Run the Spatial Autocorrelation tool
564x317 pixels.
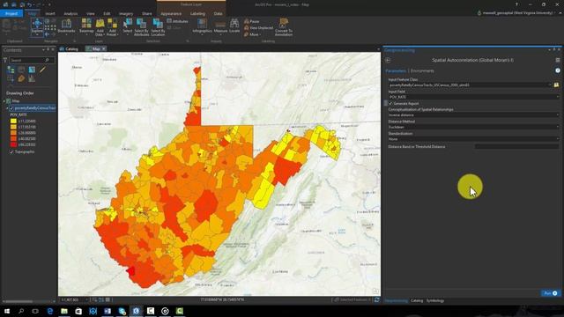(x=550, y=293)
